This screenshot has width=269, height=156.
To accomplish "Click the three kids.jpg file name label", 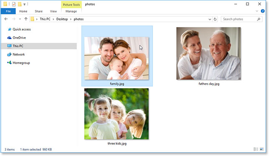I will point(117,144).
